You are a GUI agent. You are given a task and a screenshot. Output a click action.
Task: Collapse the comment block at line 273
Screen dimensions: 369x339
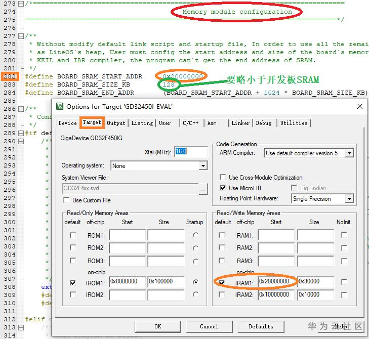[x=21, y=4]
